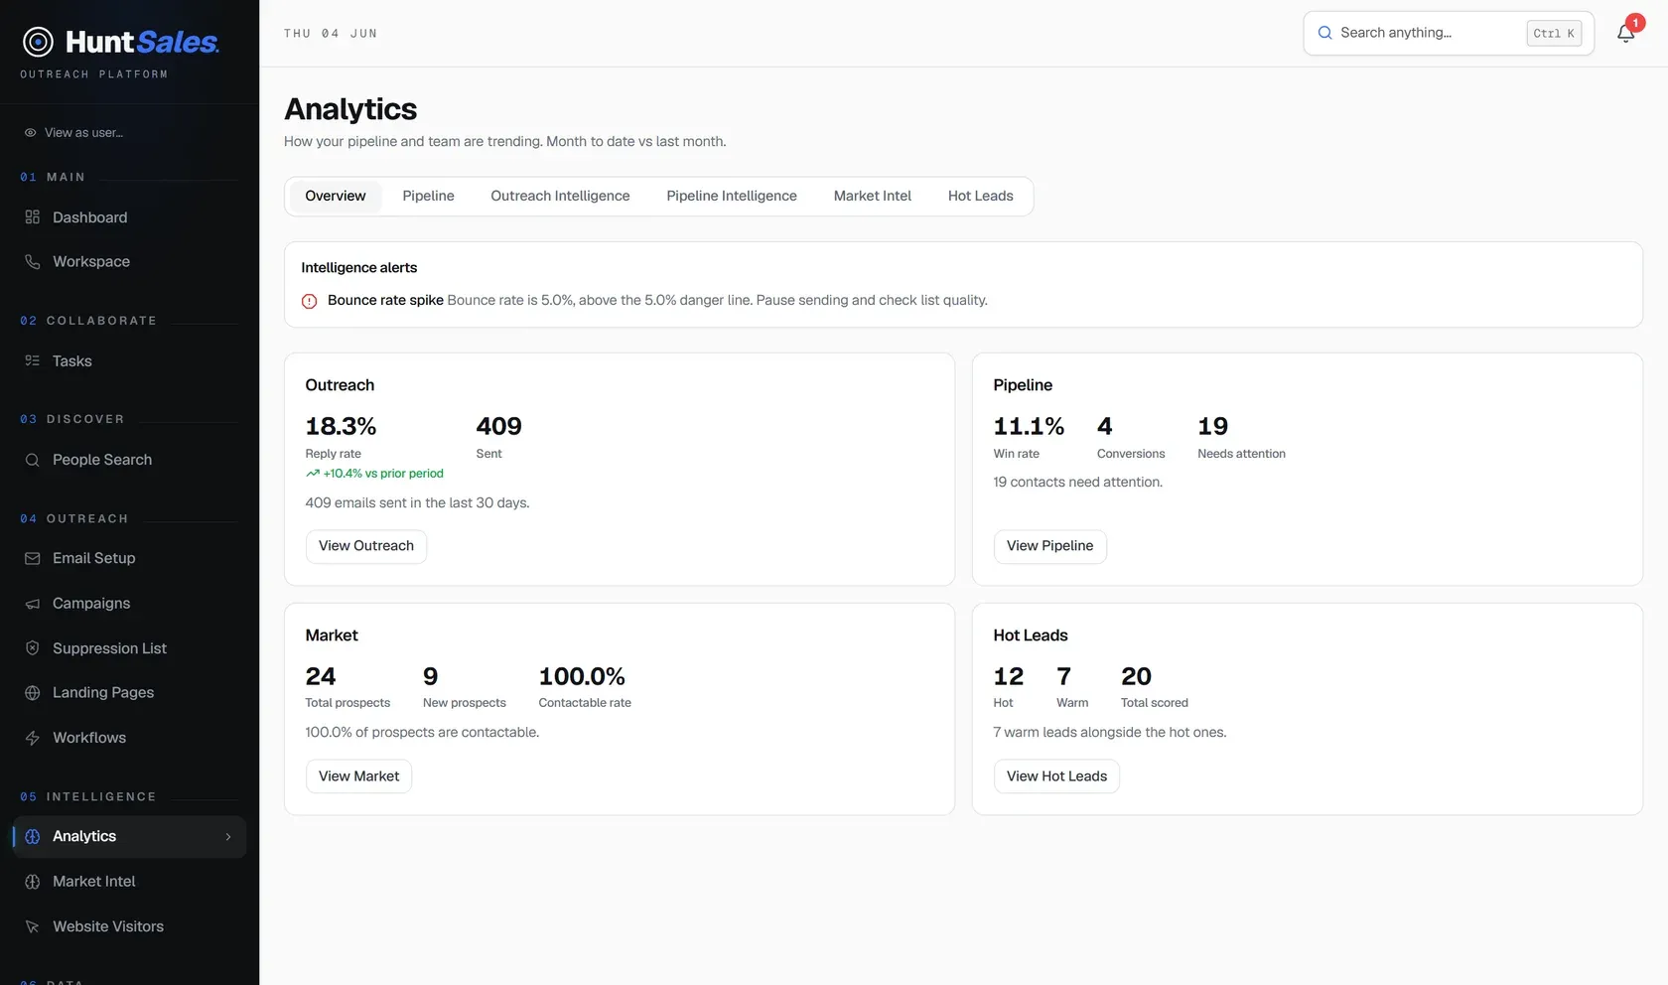Screen dimensions: 1668x985
Task: Open Tasks under Collaborate
Action: (x=129, y=361)
